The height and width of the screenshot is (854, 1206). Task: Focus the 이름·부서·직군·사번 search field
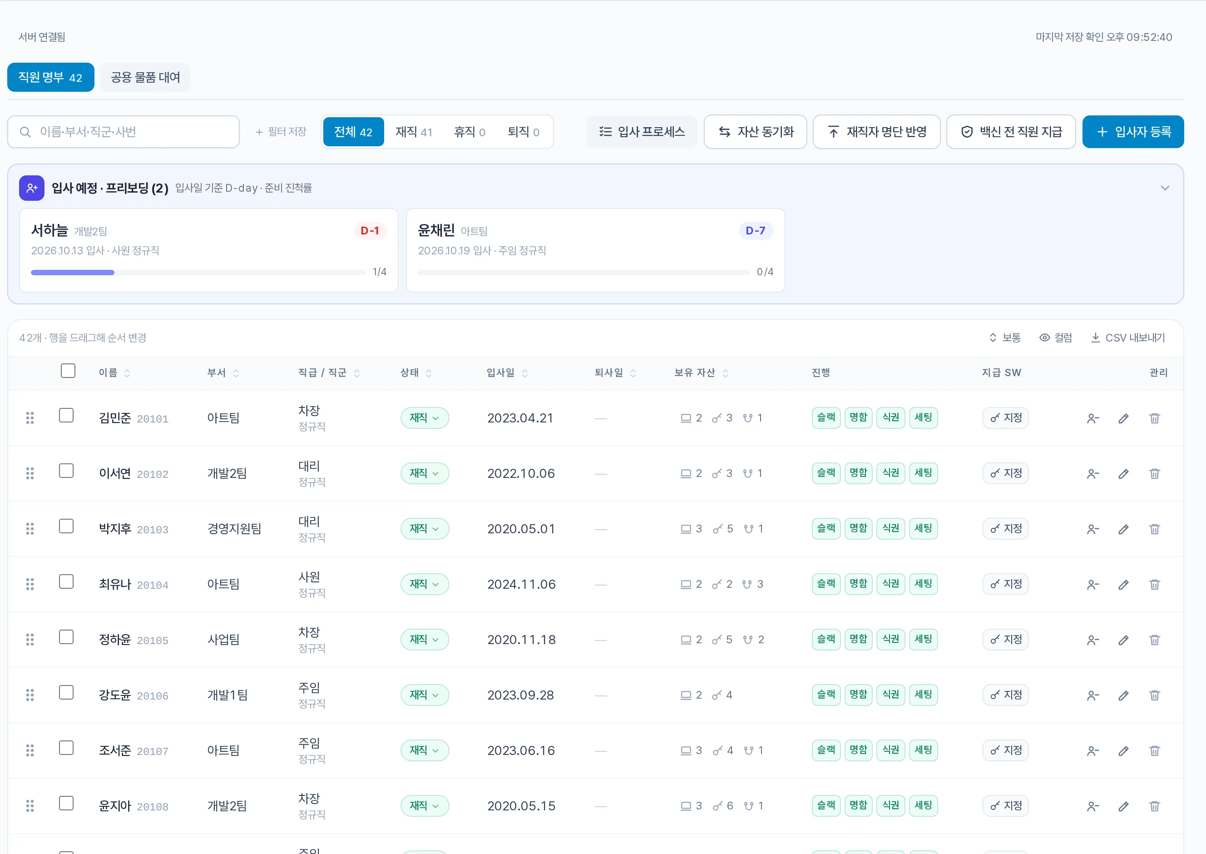(124, 132)
